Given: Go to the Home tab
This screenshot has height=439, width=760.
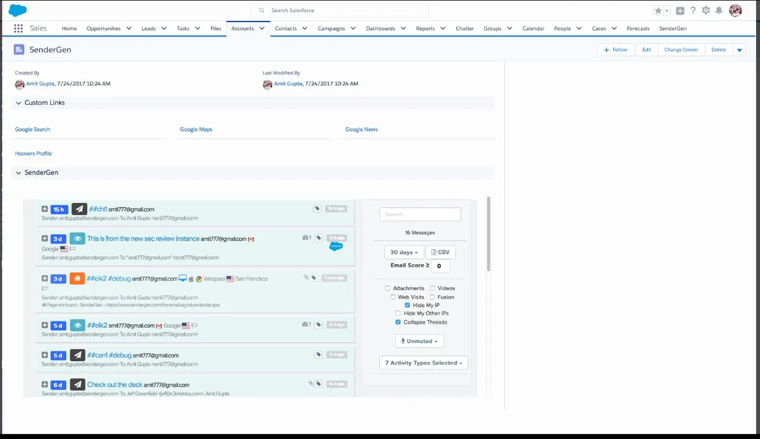Looking at the screenshot, I should (70, 28).
